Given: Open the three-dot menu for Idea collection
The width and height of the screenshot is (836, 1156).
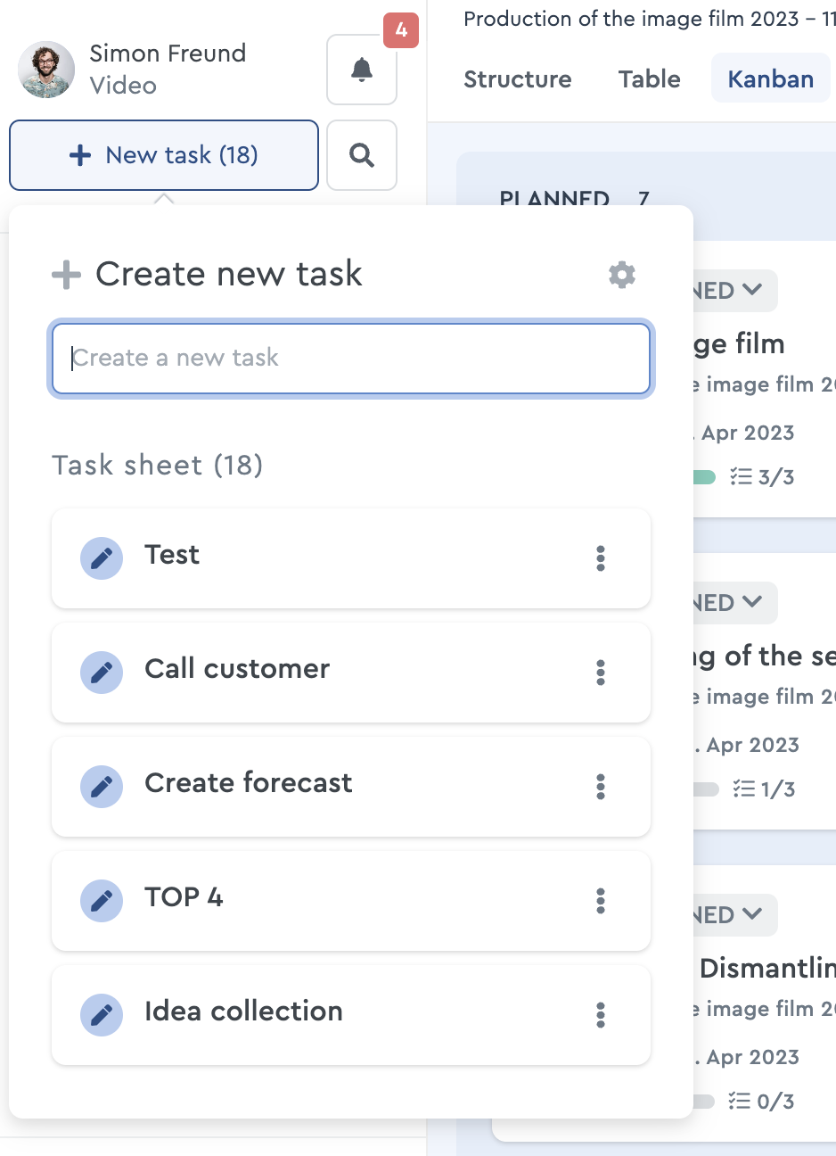Looking at the screenshot, I should pyautogui.click(x=601, y=1015).
